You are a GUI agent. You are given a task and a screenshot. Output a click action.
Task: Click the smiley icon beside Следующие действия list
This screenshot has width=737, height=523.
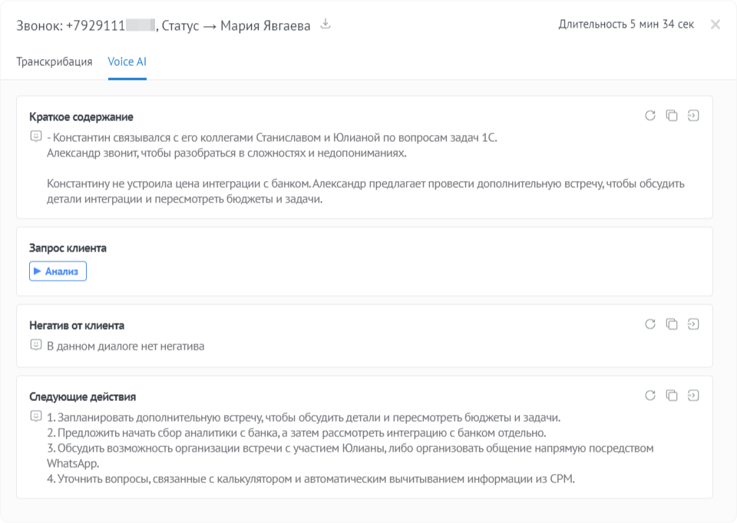[36, 416]
